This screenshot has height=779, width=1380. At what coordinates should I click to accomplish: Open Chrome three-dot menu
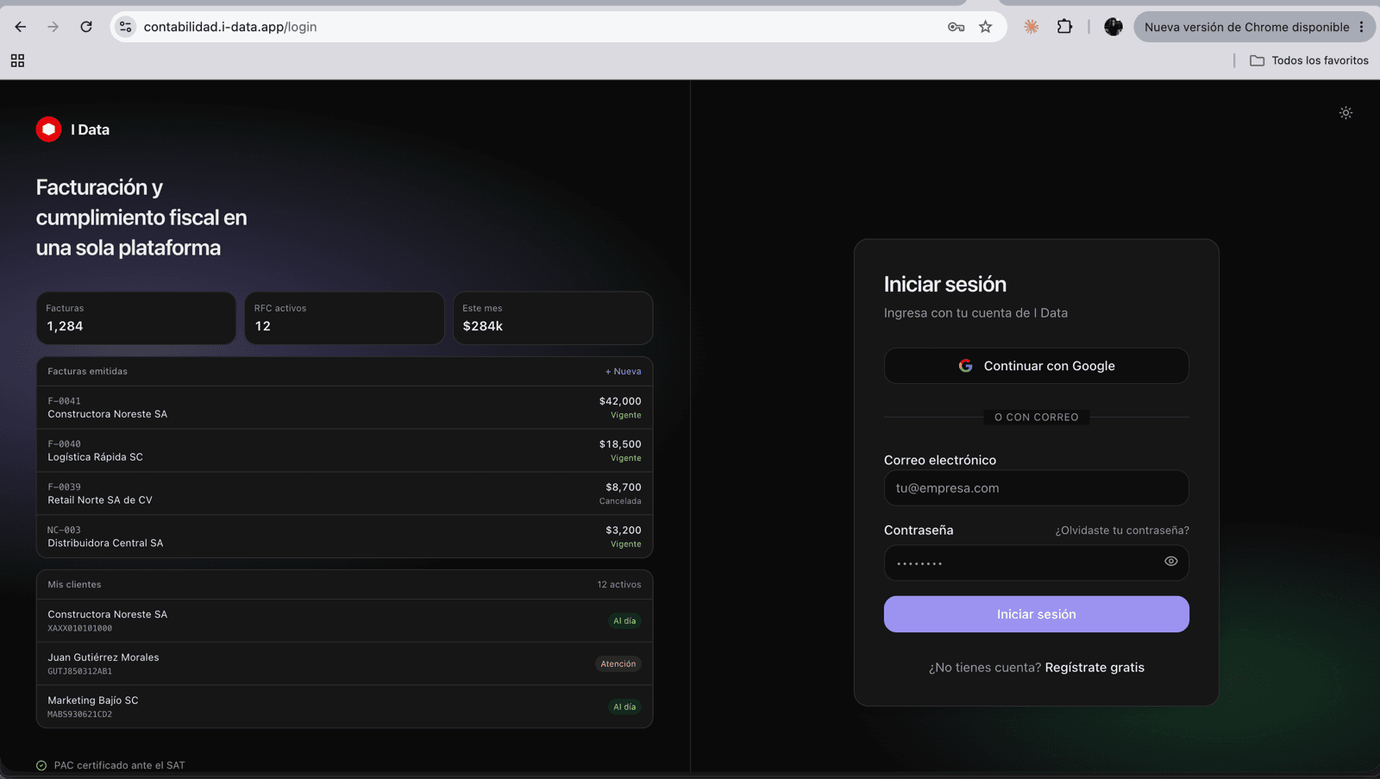[1362, 27]
